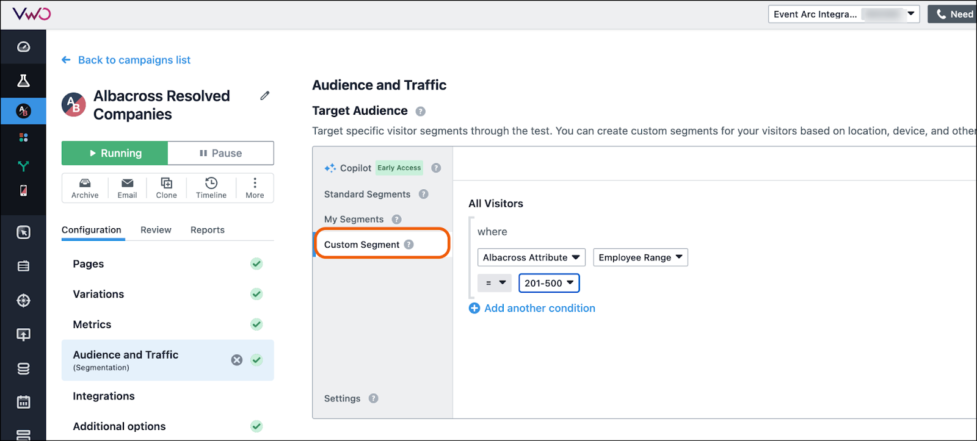Open the More actions menu
Screen dimensions: 977x441
[255, 188]
